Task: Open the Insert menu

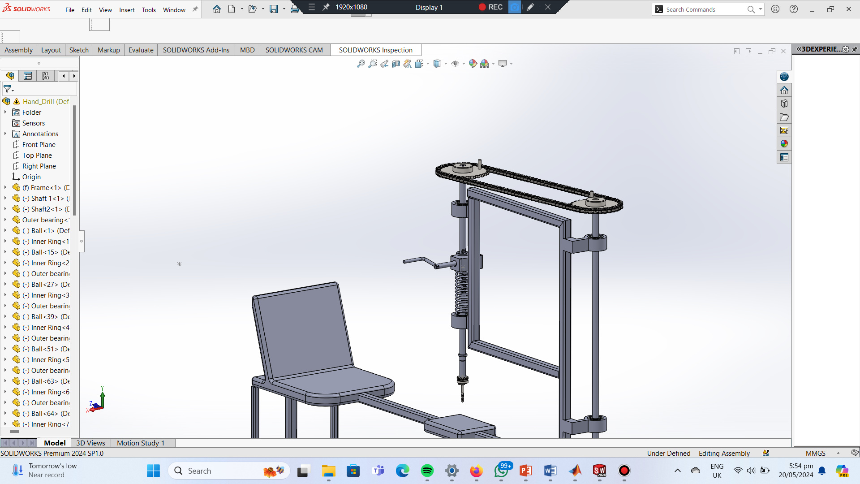Action: click(127, 10)
